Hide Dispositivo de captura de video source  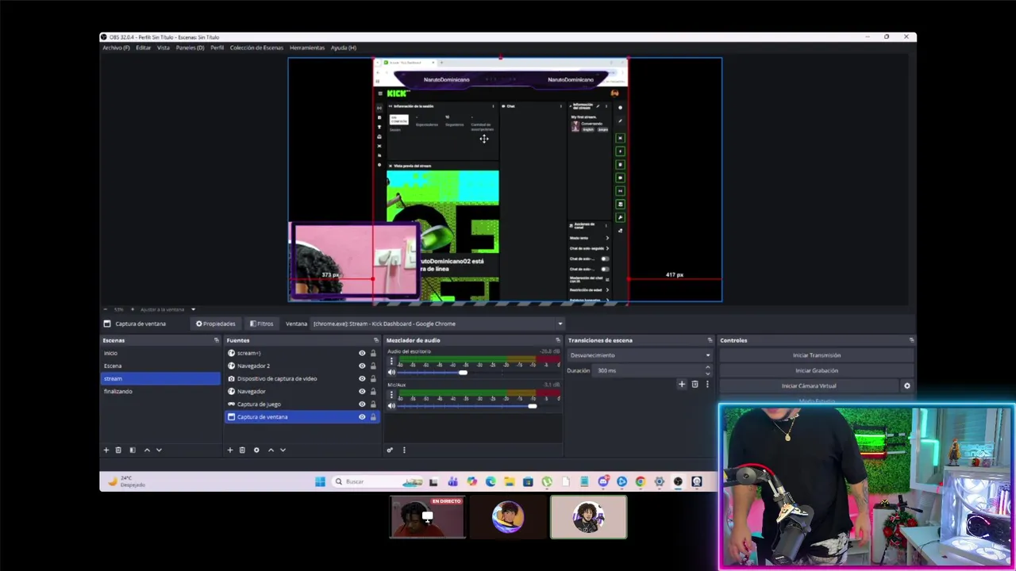(362, 378)
